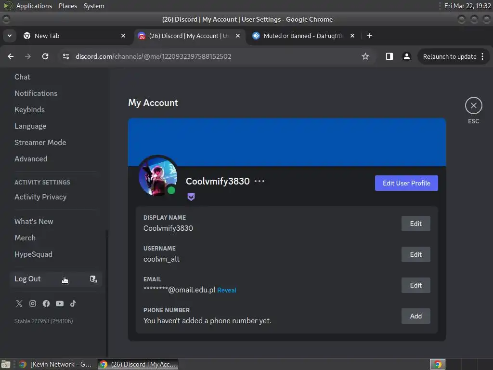Reload the Discord page

(45, 56)
